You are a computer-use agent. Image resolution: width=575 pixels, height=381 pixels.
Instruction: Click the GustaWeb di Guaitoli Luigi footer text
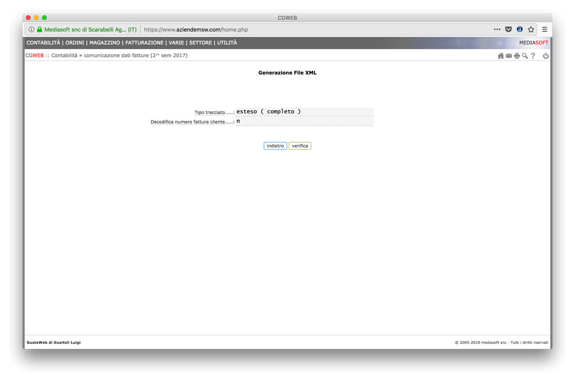coord(53,342)
